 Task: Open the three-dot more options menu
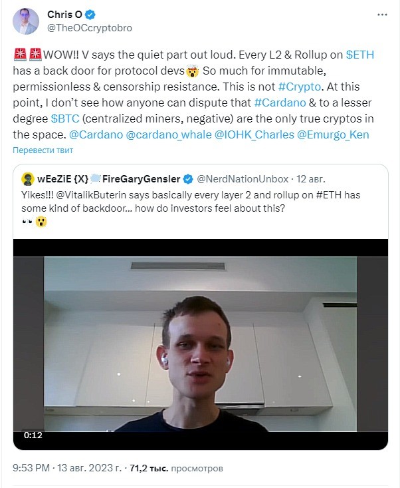click(382, 15)
